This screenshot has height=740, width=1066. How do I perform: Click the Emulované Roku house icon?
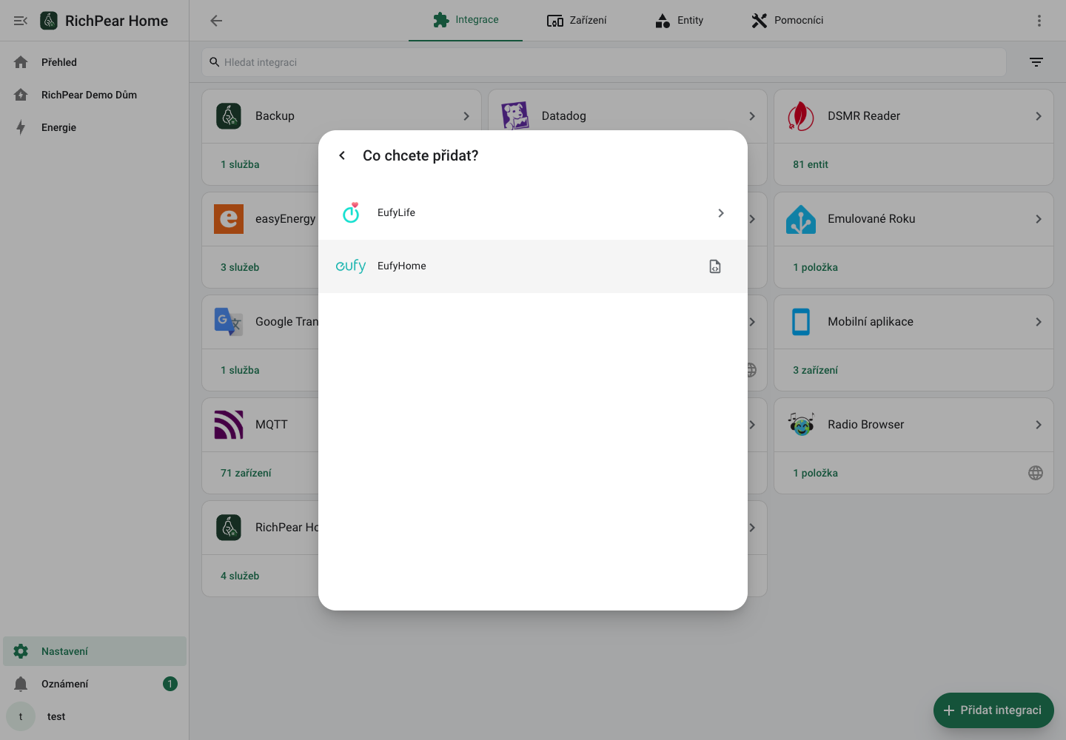(801, 219)
